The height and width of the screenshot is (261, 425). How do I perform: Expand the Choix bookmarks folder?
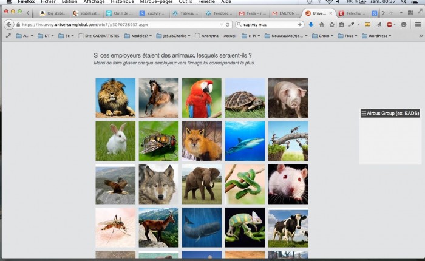(x=323, y=36)
